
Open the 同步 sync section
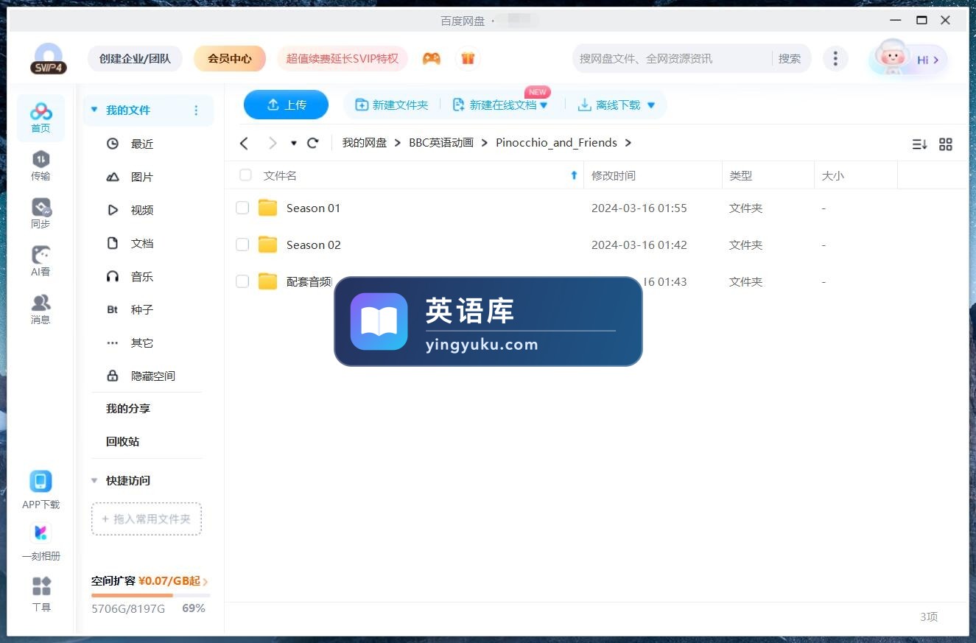(x=41, y=214)
